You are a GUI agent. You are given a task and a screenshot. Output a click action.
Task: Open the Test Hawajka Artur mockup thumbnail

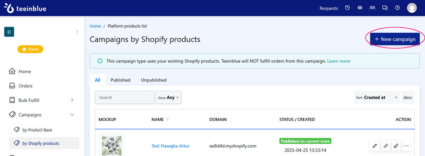click(x=112, y=145)
